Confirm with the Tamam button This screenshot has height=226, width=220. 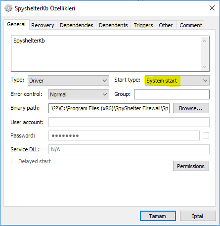pos(158,216)
